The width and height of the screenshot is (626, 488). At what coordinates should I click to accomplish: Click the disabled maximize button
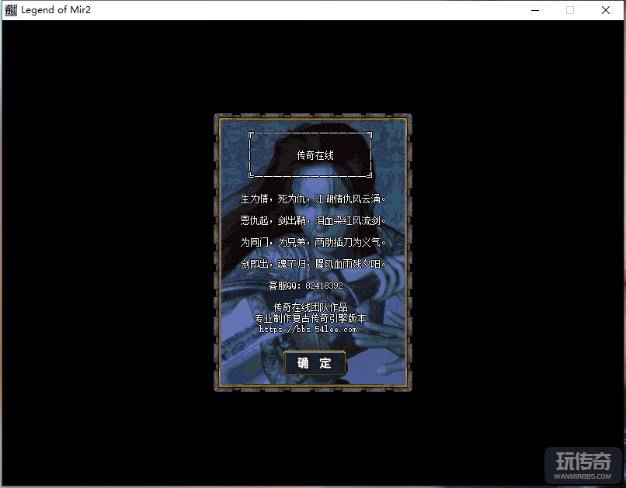point(570,10)
